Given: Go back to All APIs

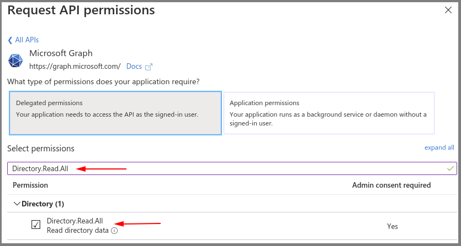Looking at the screenshot, I should tap(27, 40).
